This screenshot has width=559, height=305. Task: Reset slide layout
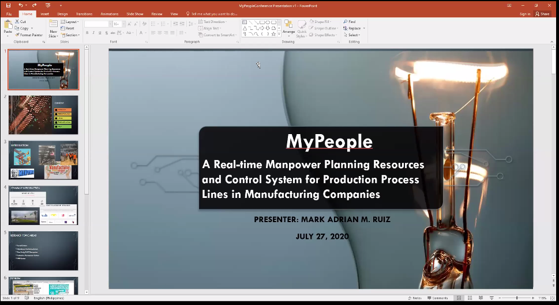(x=67, y=28)
